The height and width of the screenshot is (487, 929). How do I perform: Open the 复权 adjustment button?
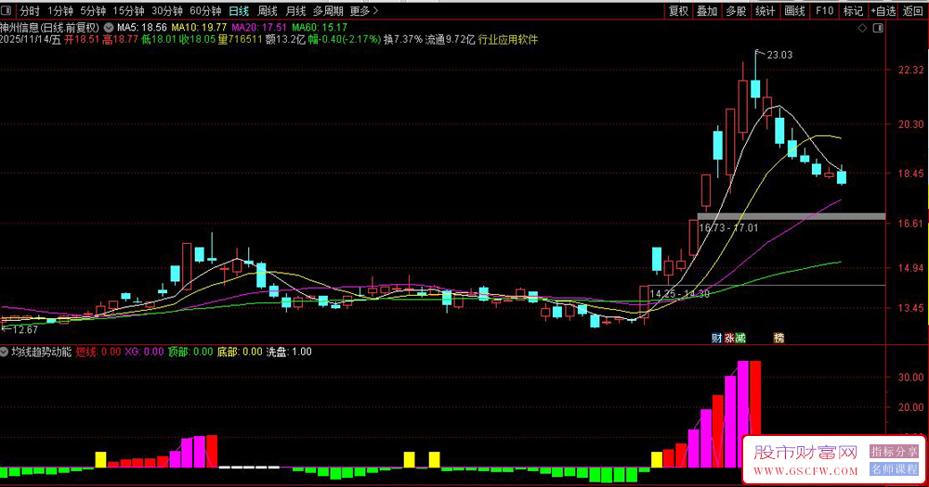[678, 10]
